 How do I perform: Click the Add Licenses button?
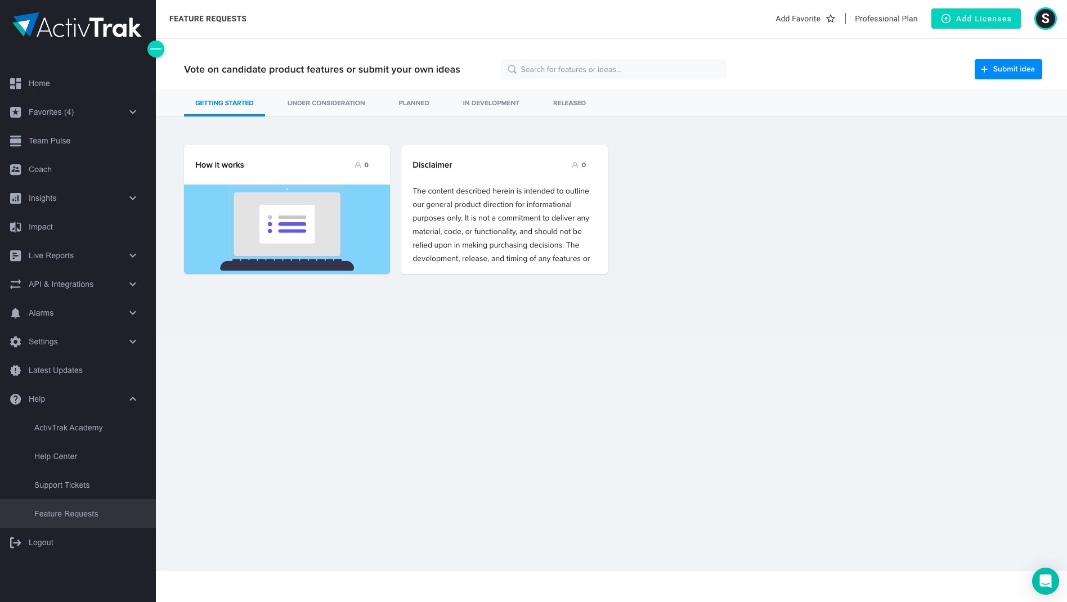pyautogui.click(x=976, y=19)
